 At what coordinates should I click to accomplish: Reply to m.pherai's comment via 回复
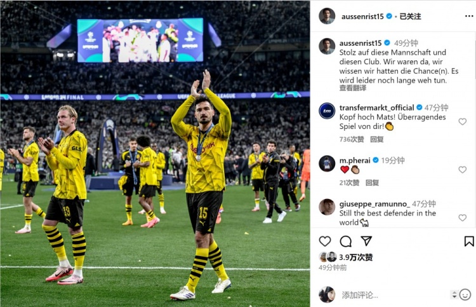[372, 182]
